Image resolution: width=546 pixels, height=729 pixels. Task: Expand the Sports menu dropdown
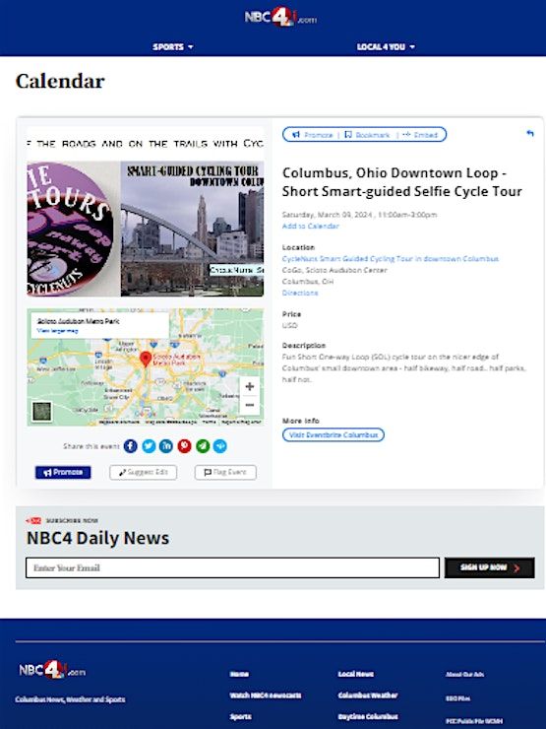click(173, 47)
